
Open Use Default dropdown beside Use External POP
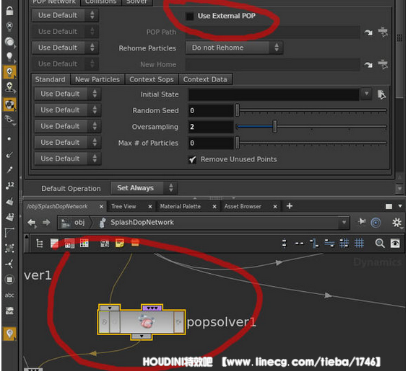(x=65, y=15)
